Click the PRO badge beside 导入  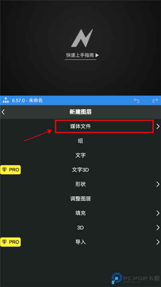pyautogui.click(x=10, y=242)
